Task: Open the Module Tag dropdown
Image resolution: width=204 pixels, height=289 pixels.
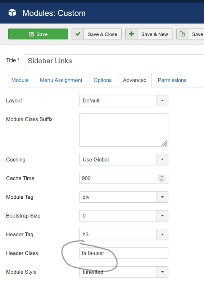Action: tap(123, 197)
